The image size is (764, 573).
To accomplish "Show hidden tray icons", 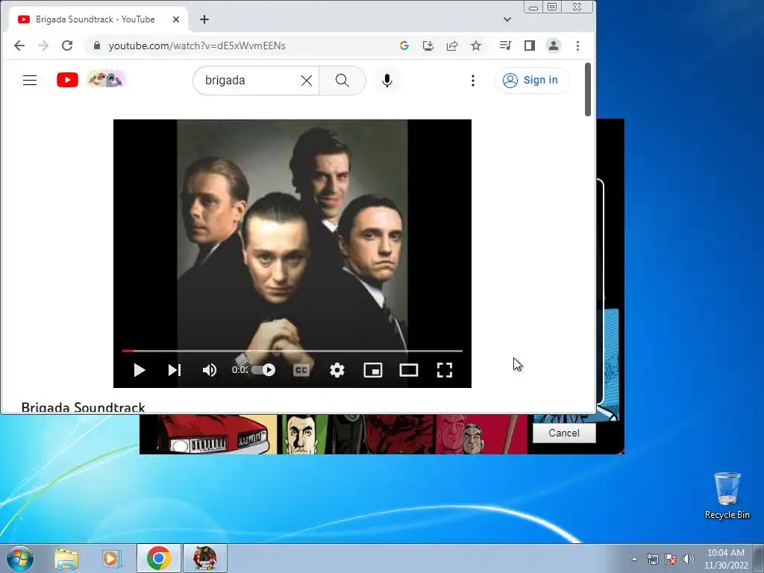I will (x=634, y=559).
